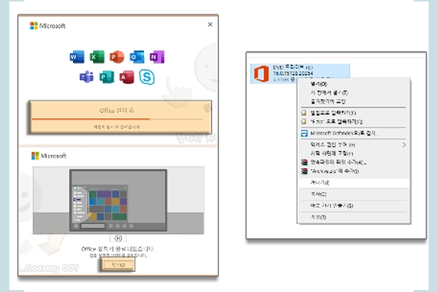
Task: Choose Copy (C) from context menu
Action: click(x=318, y=194)
